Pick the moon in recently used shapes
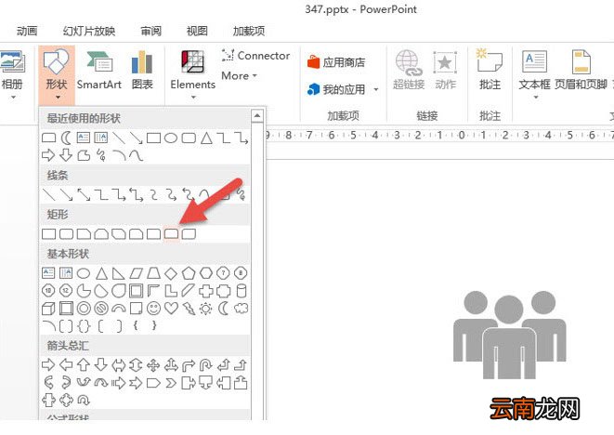 point(66,138)
